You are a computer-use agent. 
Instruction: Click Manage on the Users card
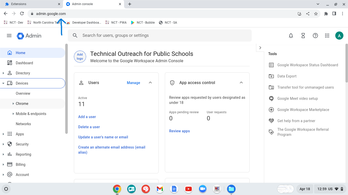coord(133,83)
